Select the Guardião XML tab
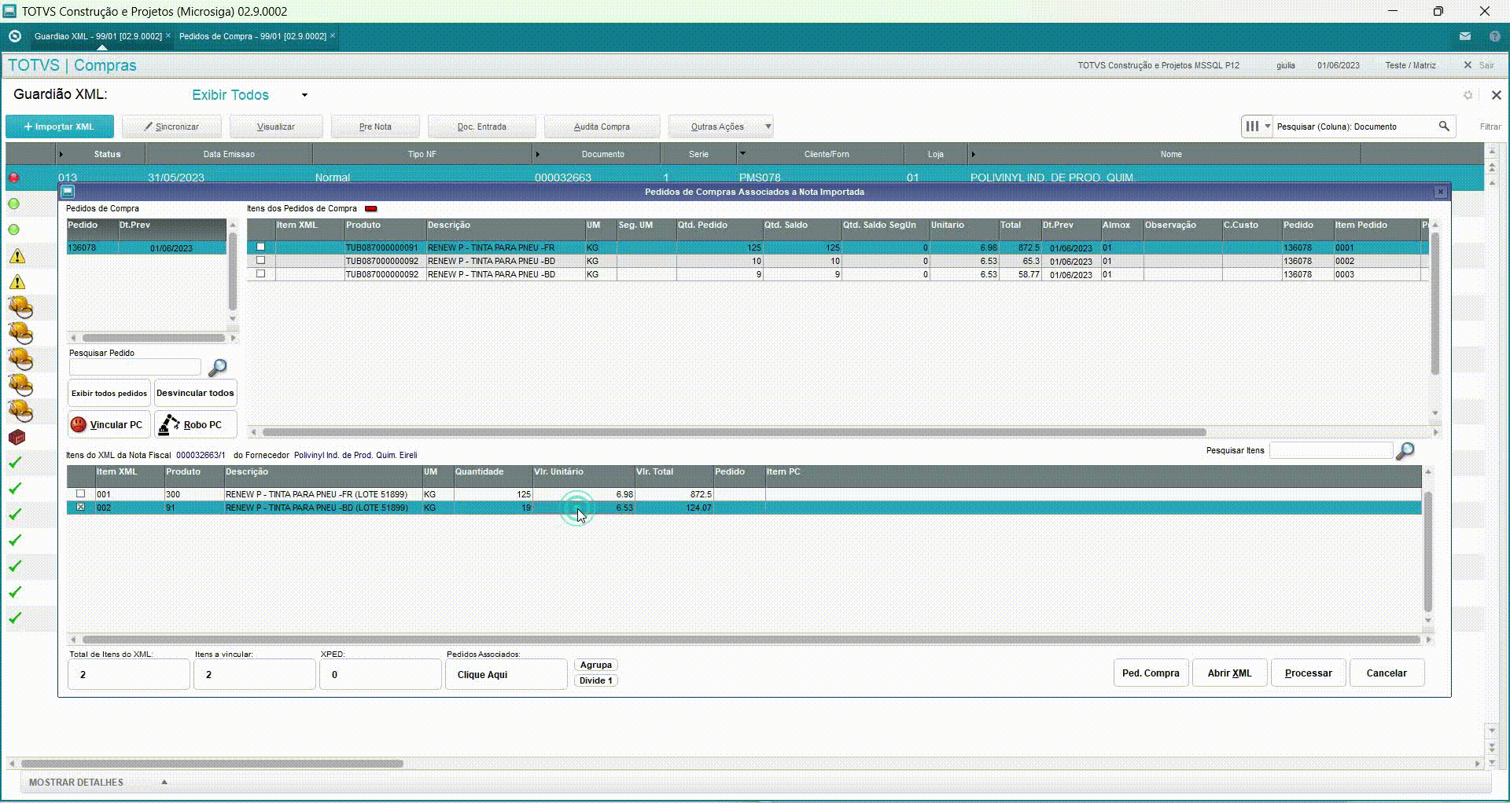The width and height of the screenshot is (1510, 803). (98, 36)
